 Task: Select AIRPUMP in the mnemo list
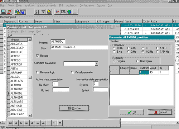(x=19, y=73)
